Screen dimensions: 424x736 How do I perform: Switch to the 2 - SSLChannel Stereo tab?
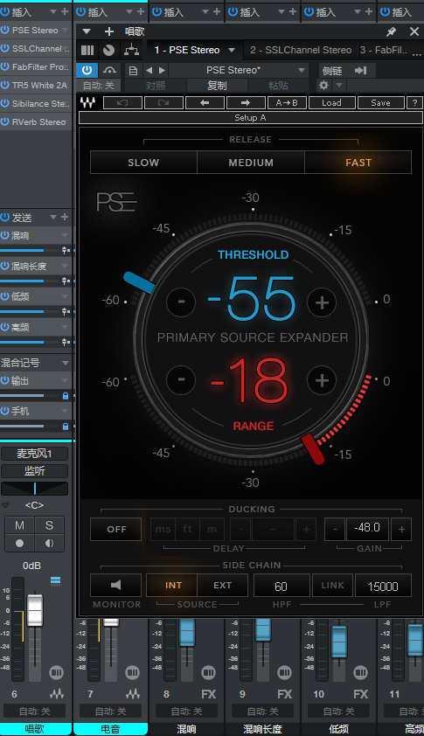301,50
